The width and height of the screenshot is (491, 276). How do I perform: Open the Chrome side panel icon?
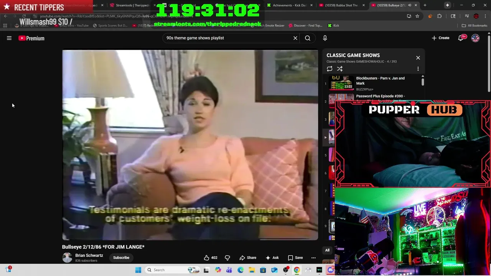453,16
